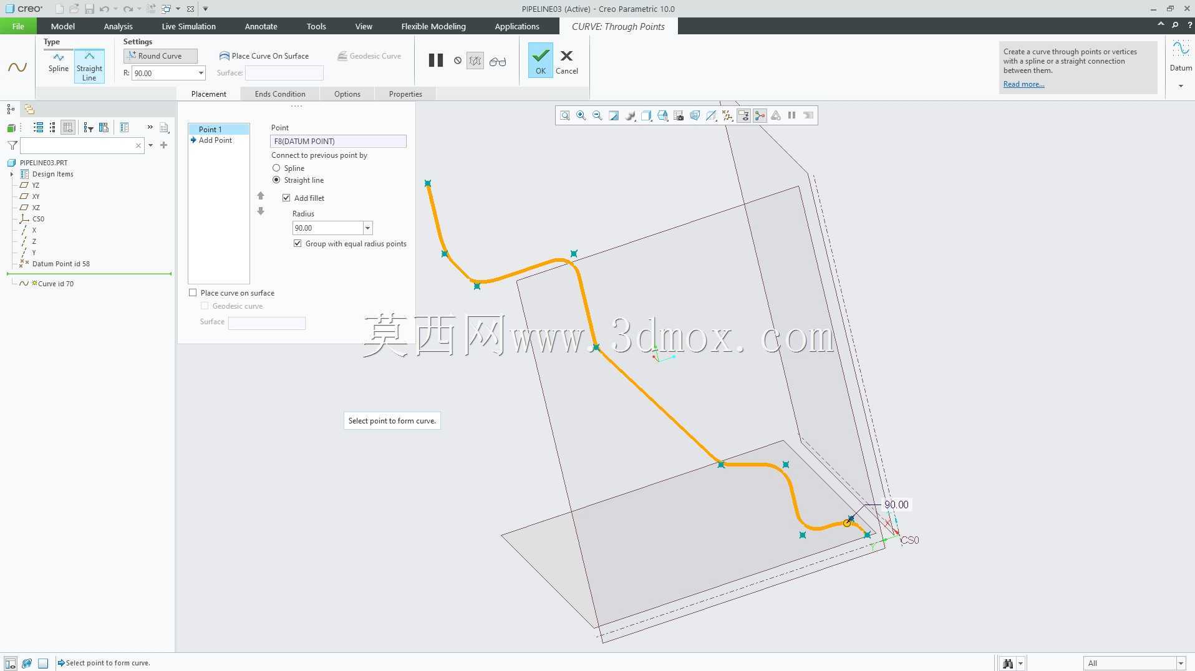Select the Straight line radio button

(276, 180)
